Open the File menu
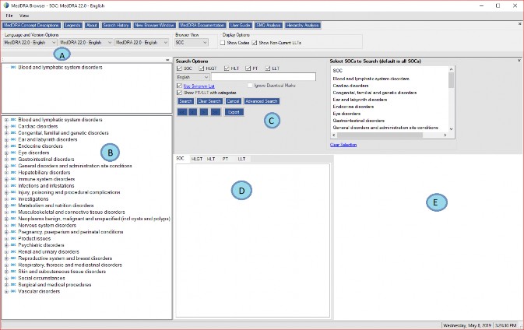524x330 pixels. tap(9, 16)
